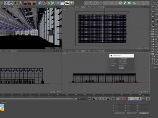The width and height of the screenshot is (158, 118).
Task: Click OK in the Information dialog
Action: point(122,68)
